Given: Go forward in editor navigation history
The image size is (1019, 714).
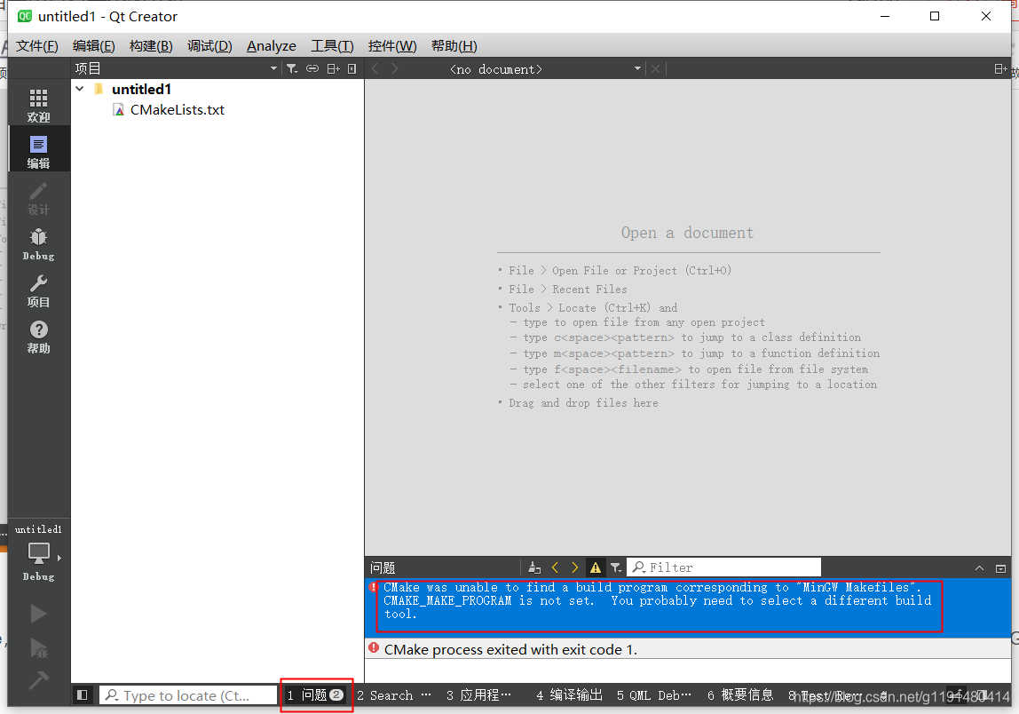Looking at the screenshot, I should tap(394, 69).
